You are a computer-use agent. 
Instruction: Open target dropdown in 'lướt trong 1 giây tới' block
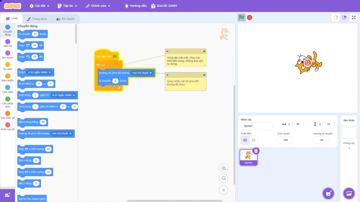[x=63, y=95]
